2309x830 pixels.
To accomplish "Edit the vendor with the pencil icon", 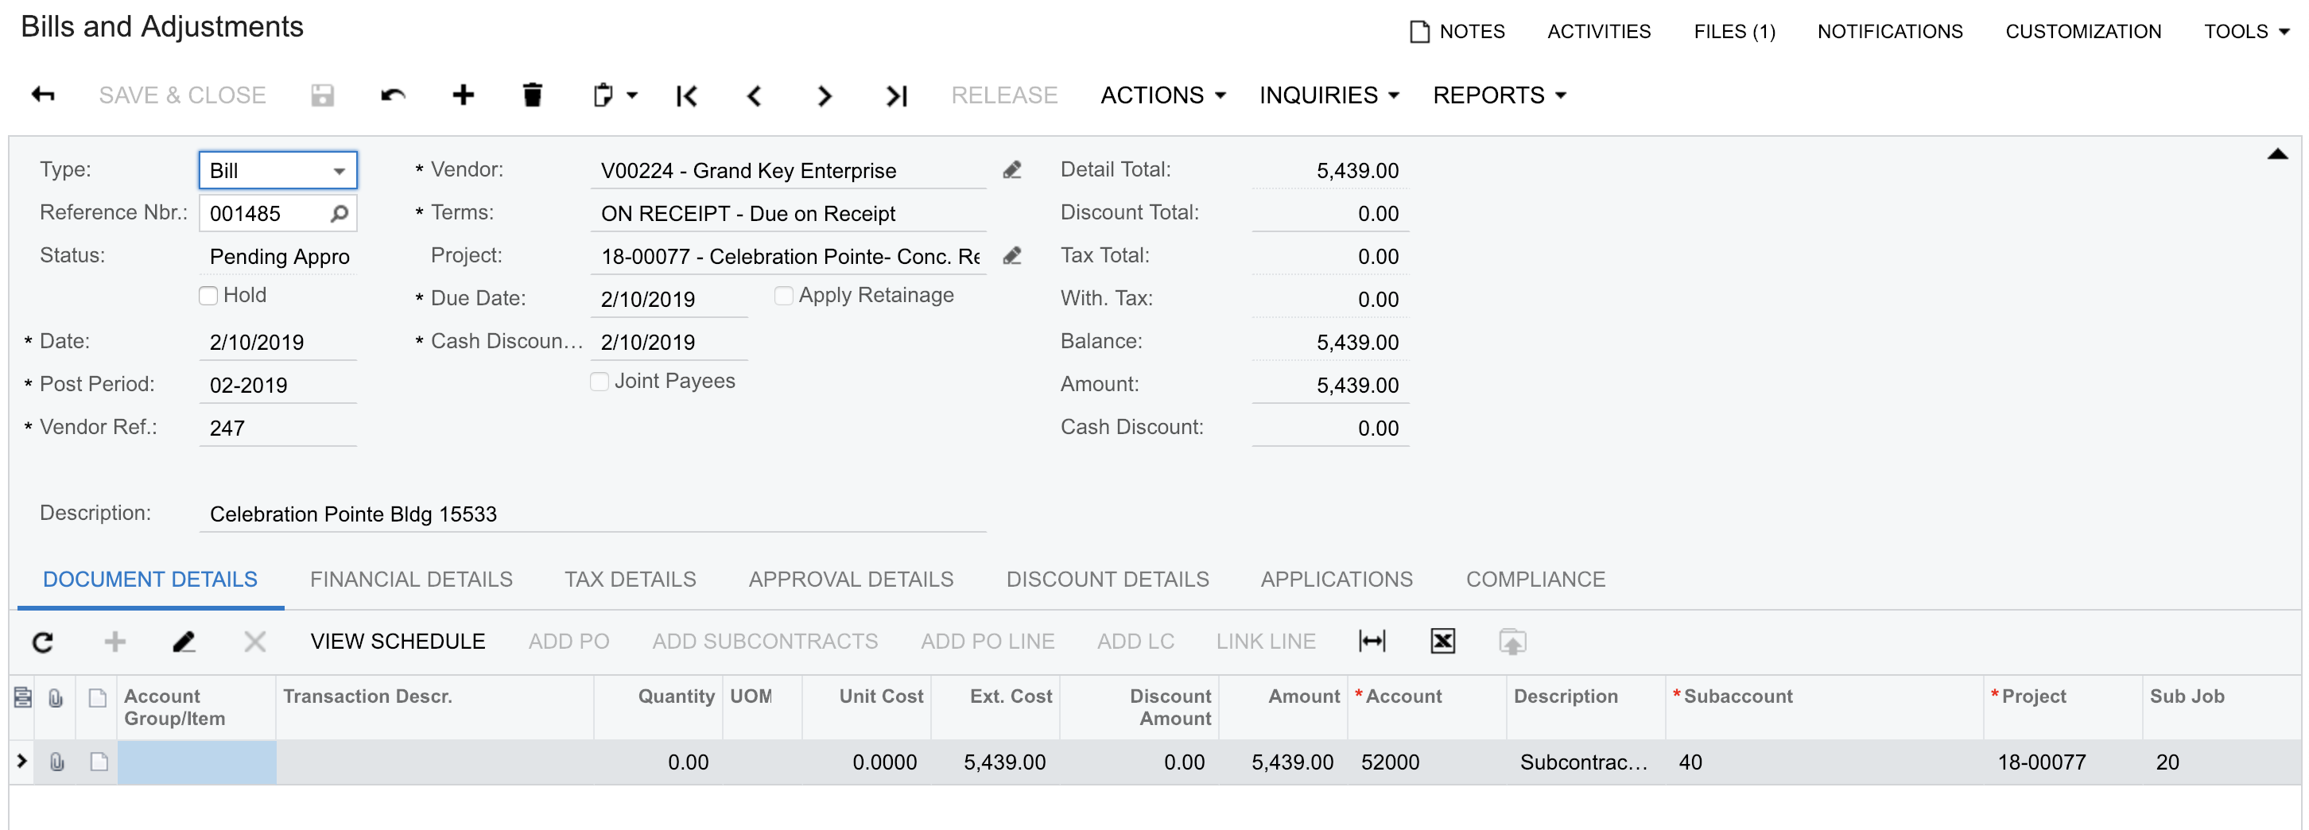I will click(1012, 170).
